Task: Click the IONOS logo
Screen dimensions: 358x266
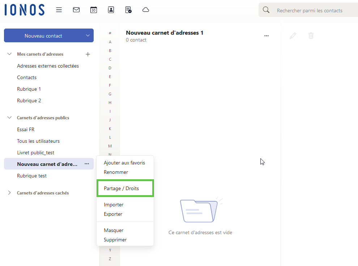Action: pos(25,10)
